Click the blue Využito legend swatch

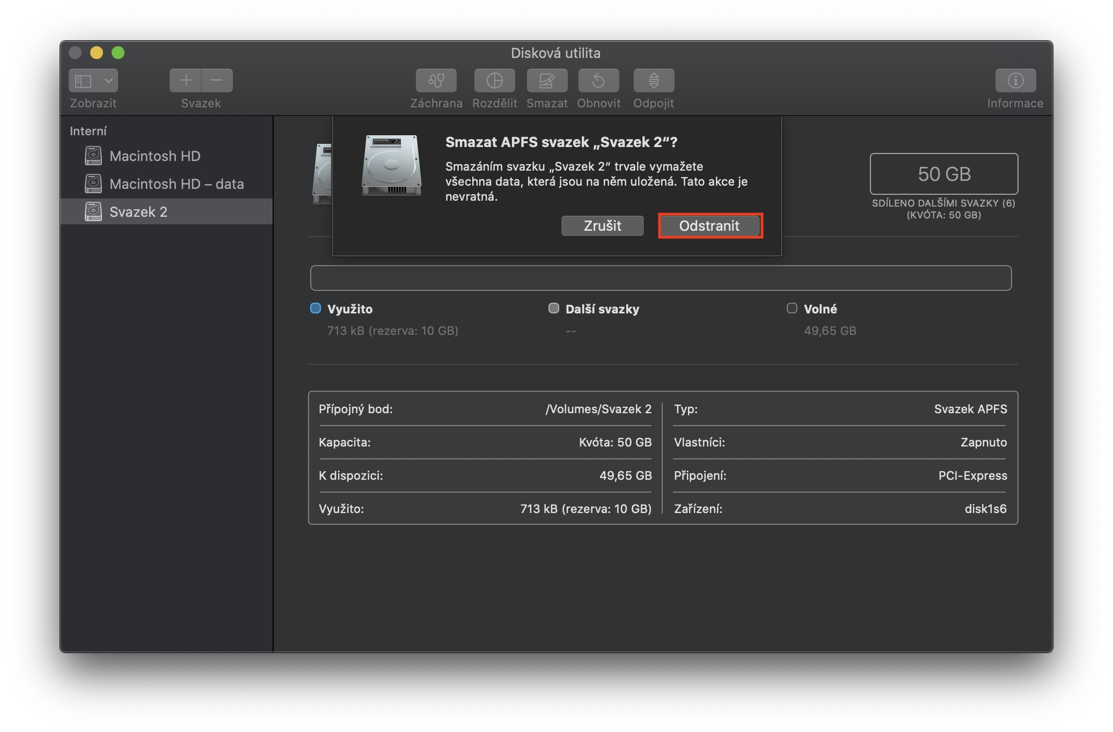316,308
